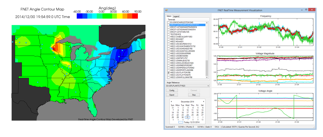Uncheck the WECC-USUTLAYTON766 terminal
Viewport: 323px width, 137px height.
169,73
